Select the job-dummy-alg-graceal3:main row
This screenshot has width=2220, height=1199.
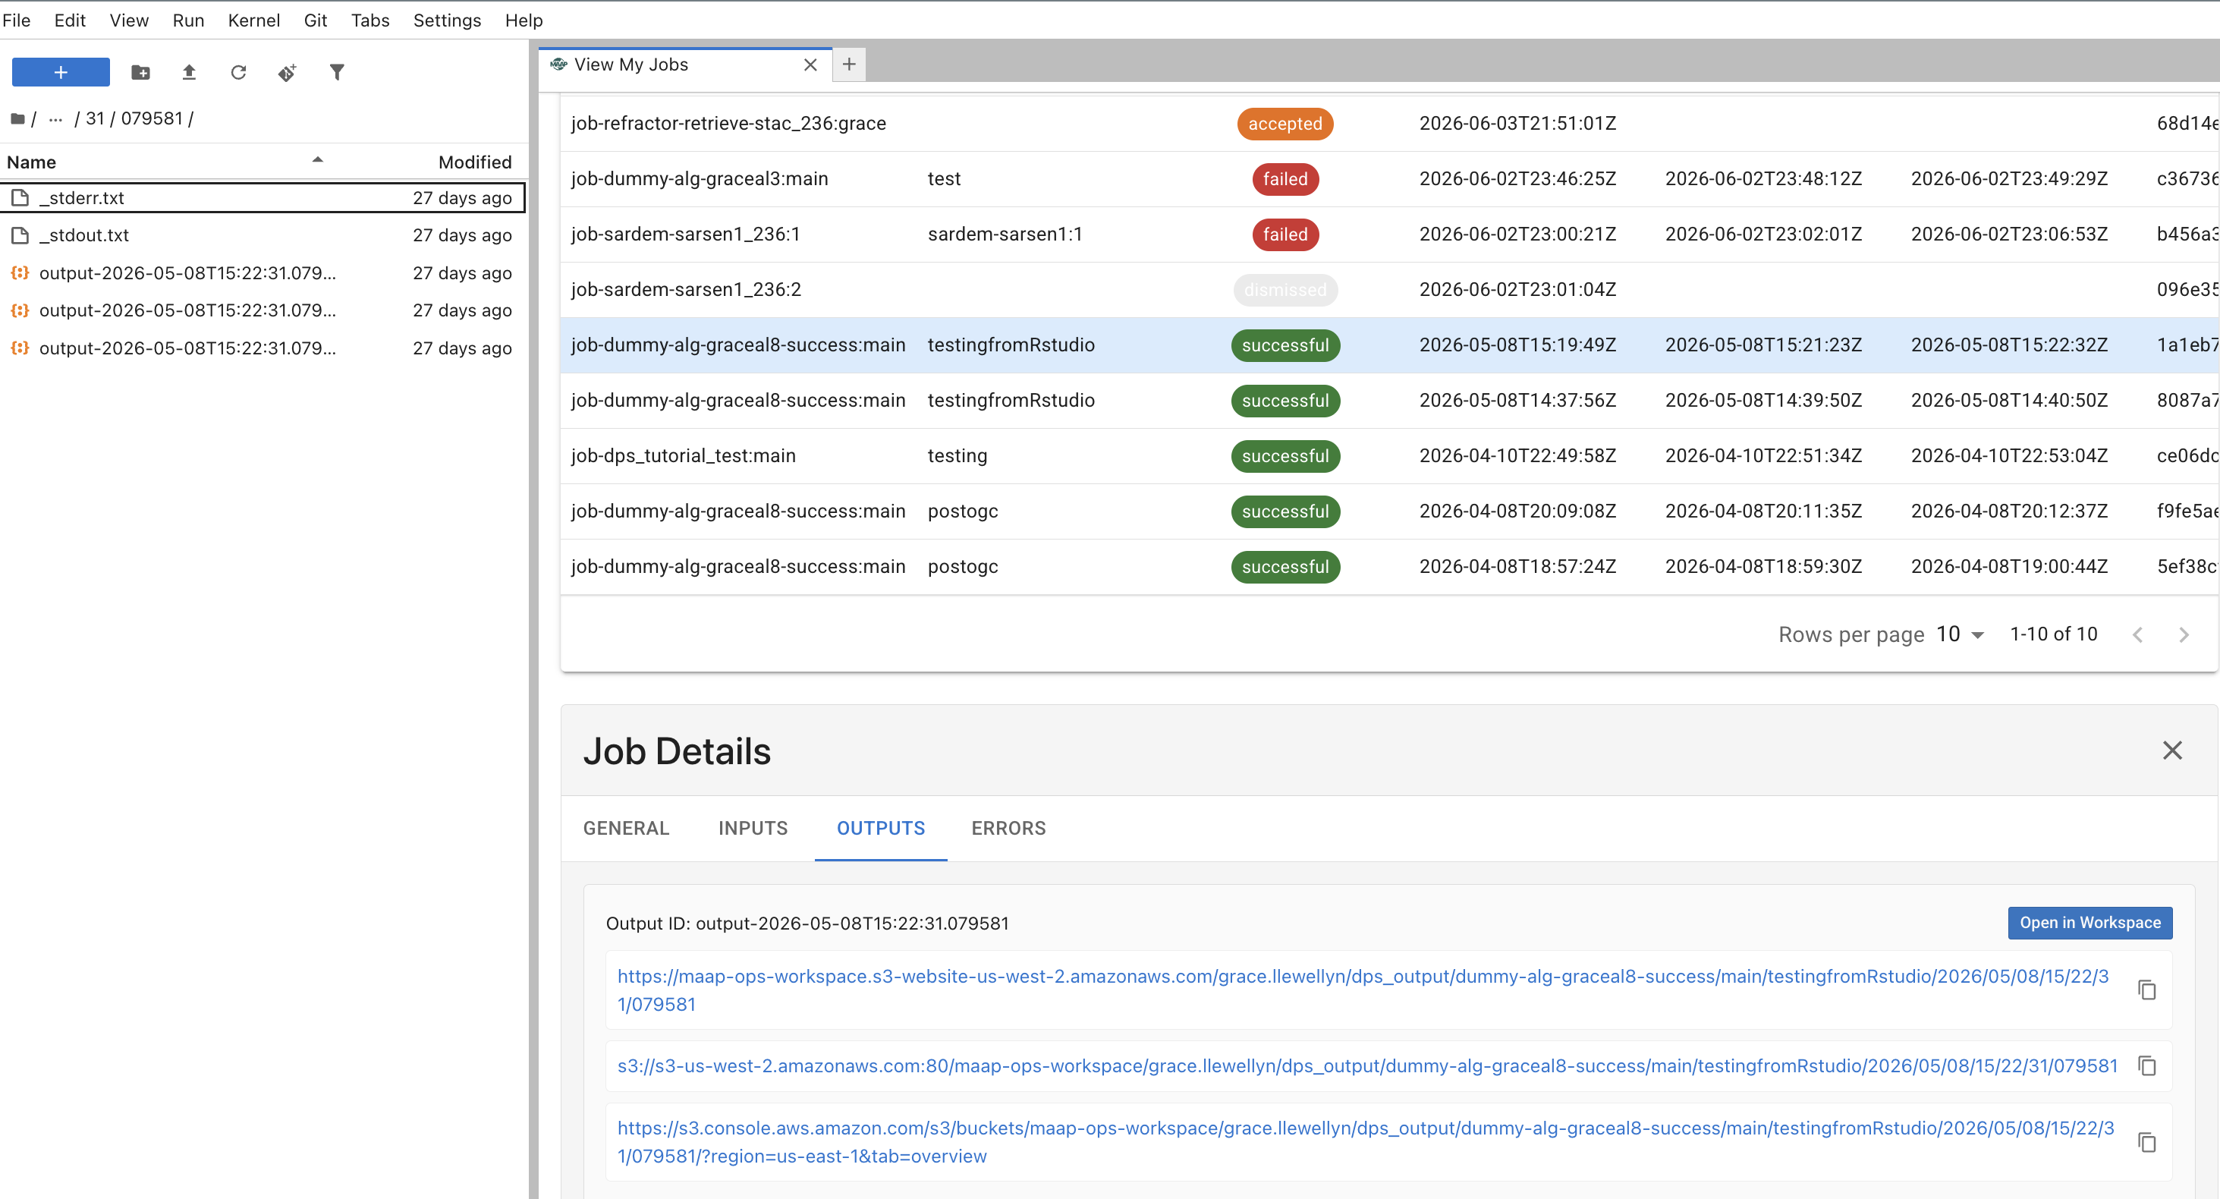pyautogui.click(x=1389, y=178)
